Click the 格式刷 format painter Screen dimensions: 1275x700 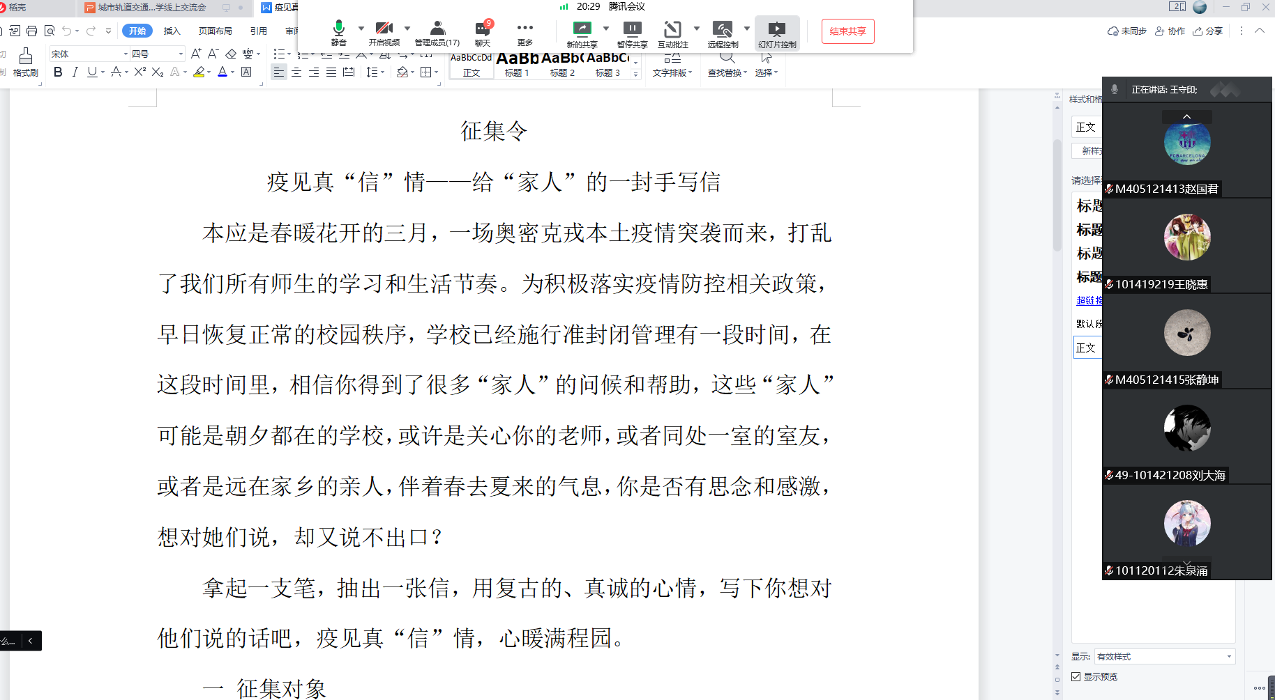(x=26, y=62)
